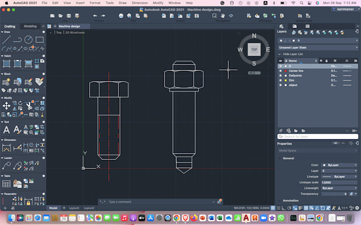The image size is (361, 225).
Task: Click the Type a command input line
Action: [x=160, y=202]
